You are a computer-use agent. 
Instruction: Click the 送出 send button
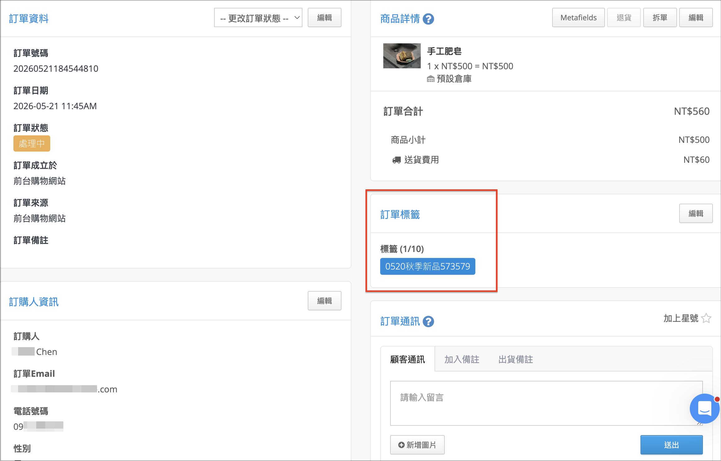(x=671, y=445)
